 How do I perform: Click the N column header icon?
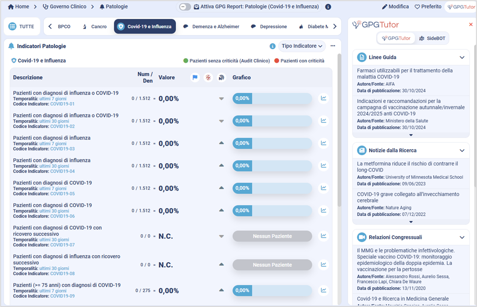[221, 78]
